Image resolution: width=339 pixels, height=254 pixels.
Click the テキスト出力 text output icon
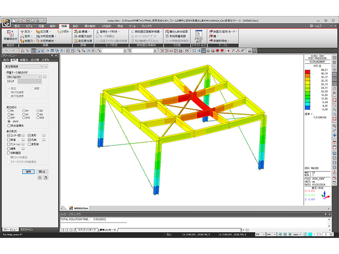[x=199, y=36]
